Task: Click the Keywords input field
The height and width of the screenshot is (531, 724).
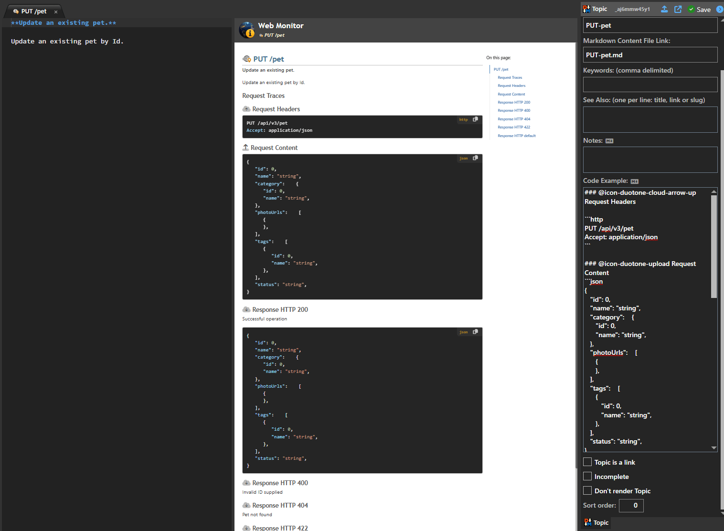Action: (650, 85)
